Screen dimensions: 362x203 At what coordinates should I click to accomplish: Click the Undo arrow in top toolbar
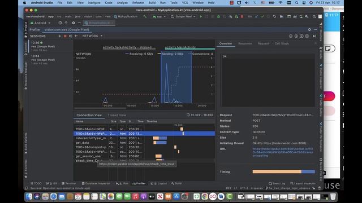[x=274, y=16]
